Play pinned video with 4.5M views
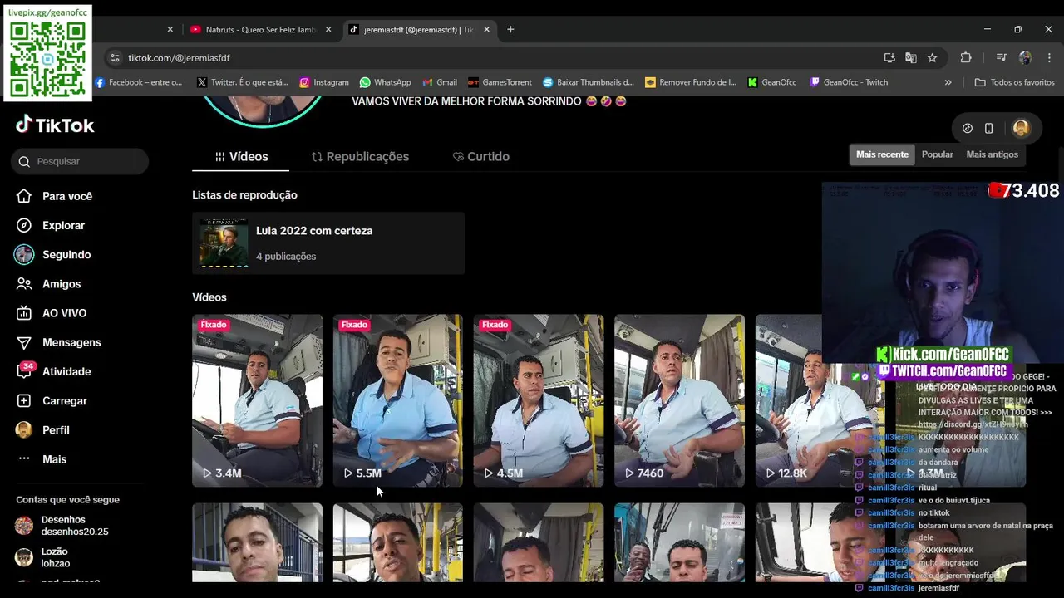 click(x=539, y=400)
